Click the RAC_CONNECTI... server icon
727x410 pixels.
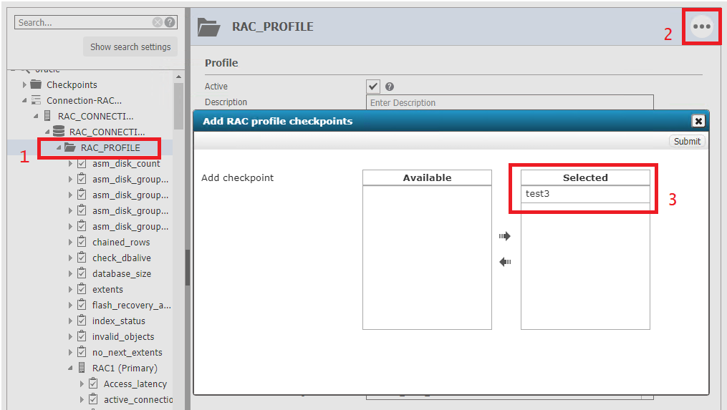(47, 116)
